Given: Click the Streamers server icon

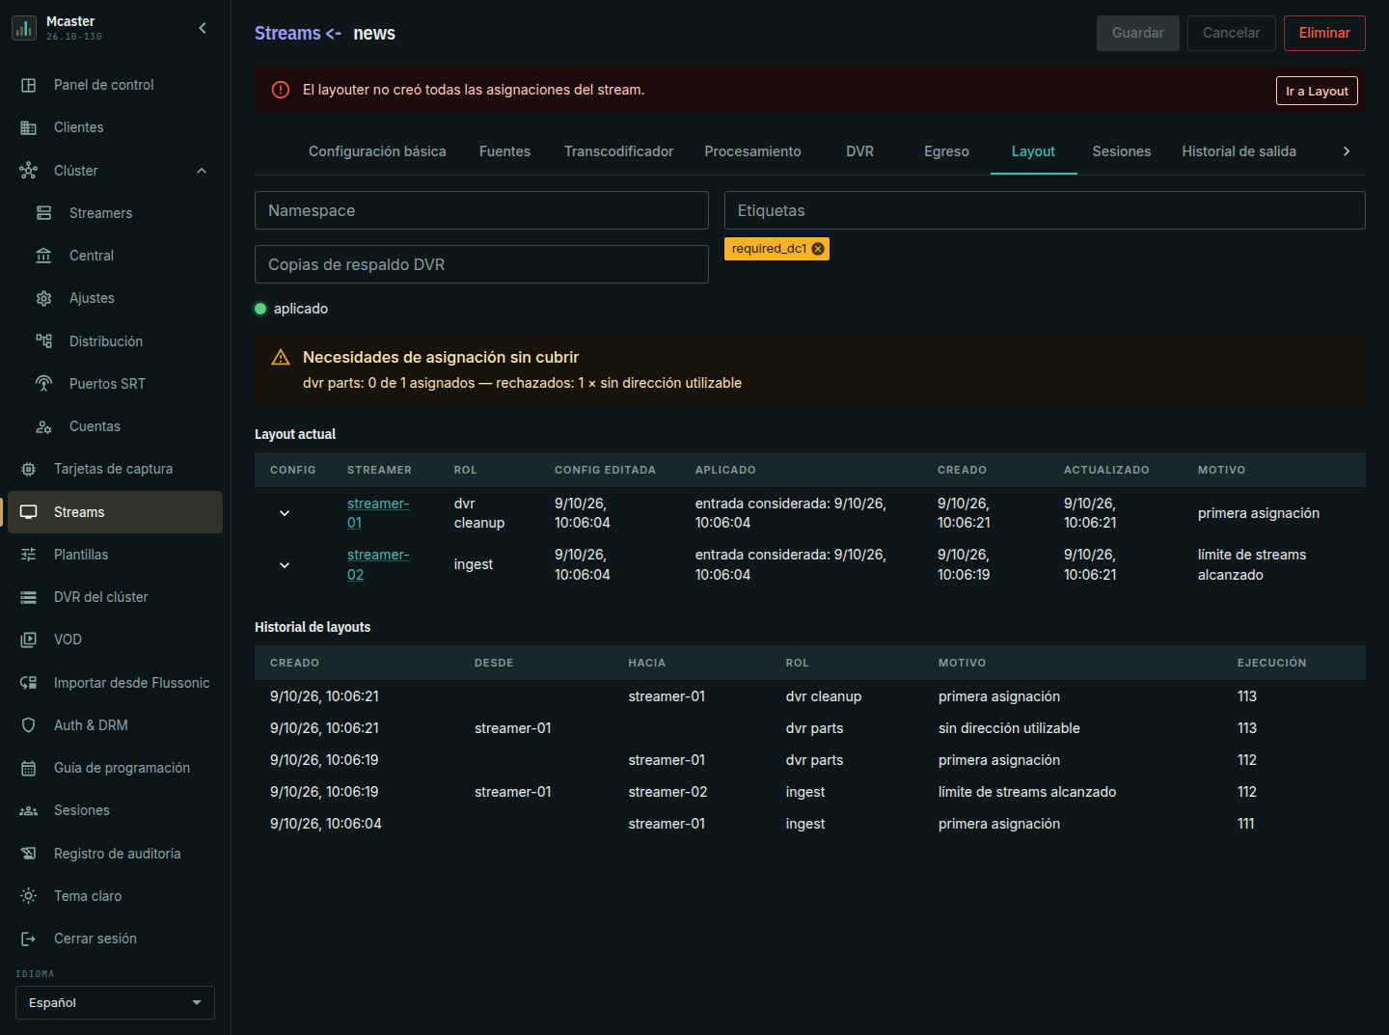Looking at the screenshot, I should [44, 213].
